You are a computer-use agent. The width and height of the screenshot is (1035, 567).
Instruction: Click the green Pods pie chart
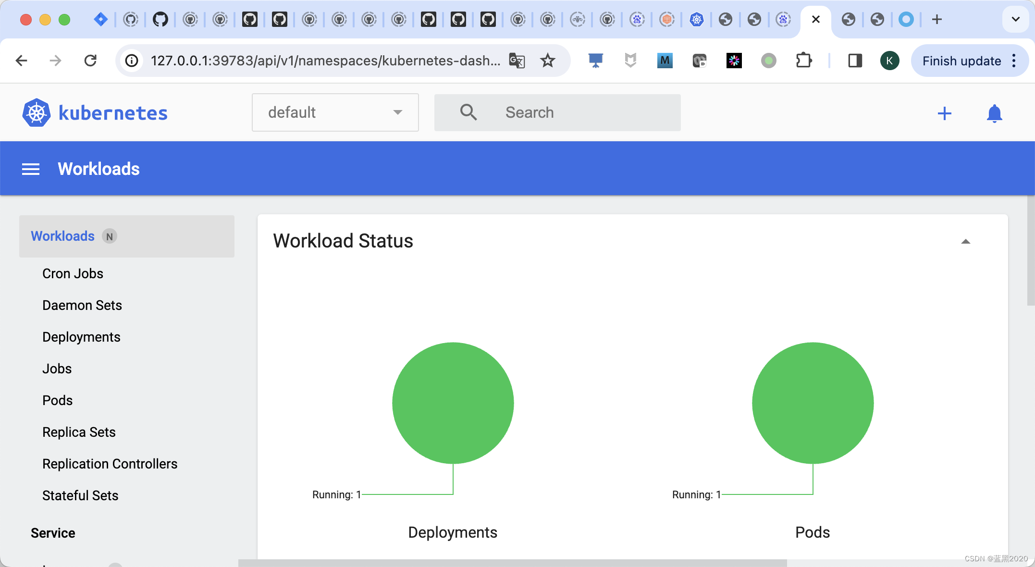click(813, 403)
